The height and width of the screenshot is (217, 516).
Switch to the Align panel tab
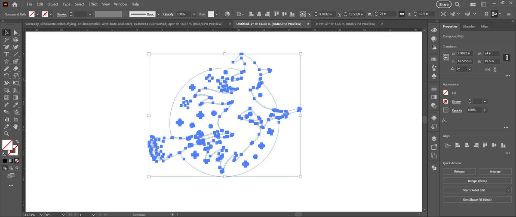(485, 27)
